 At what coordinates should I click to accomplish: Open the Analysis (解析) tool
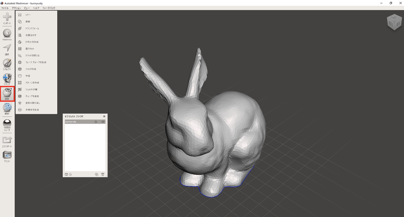click(x=7, y=108)
